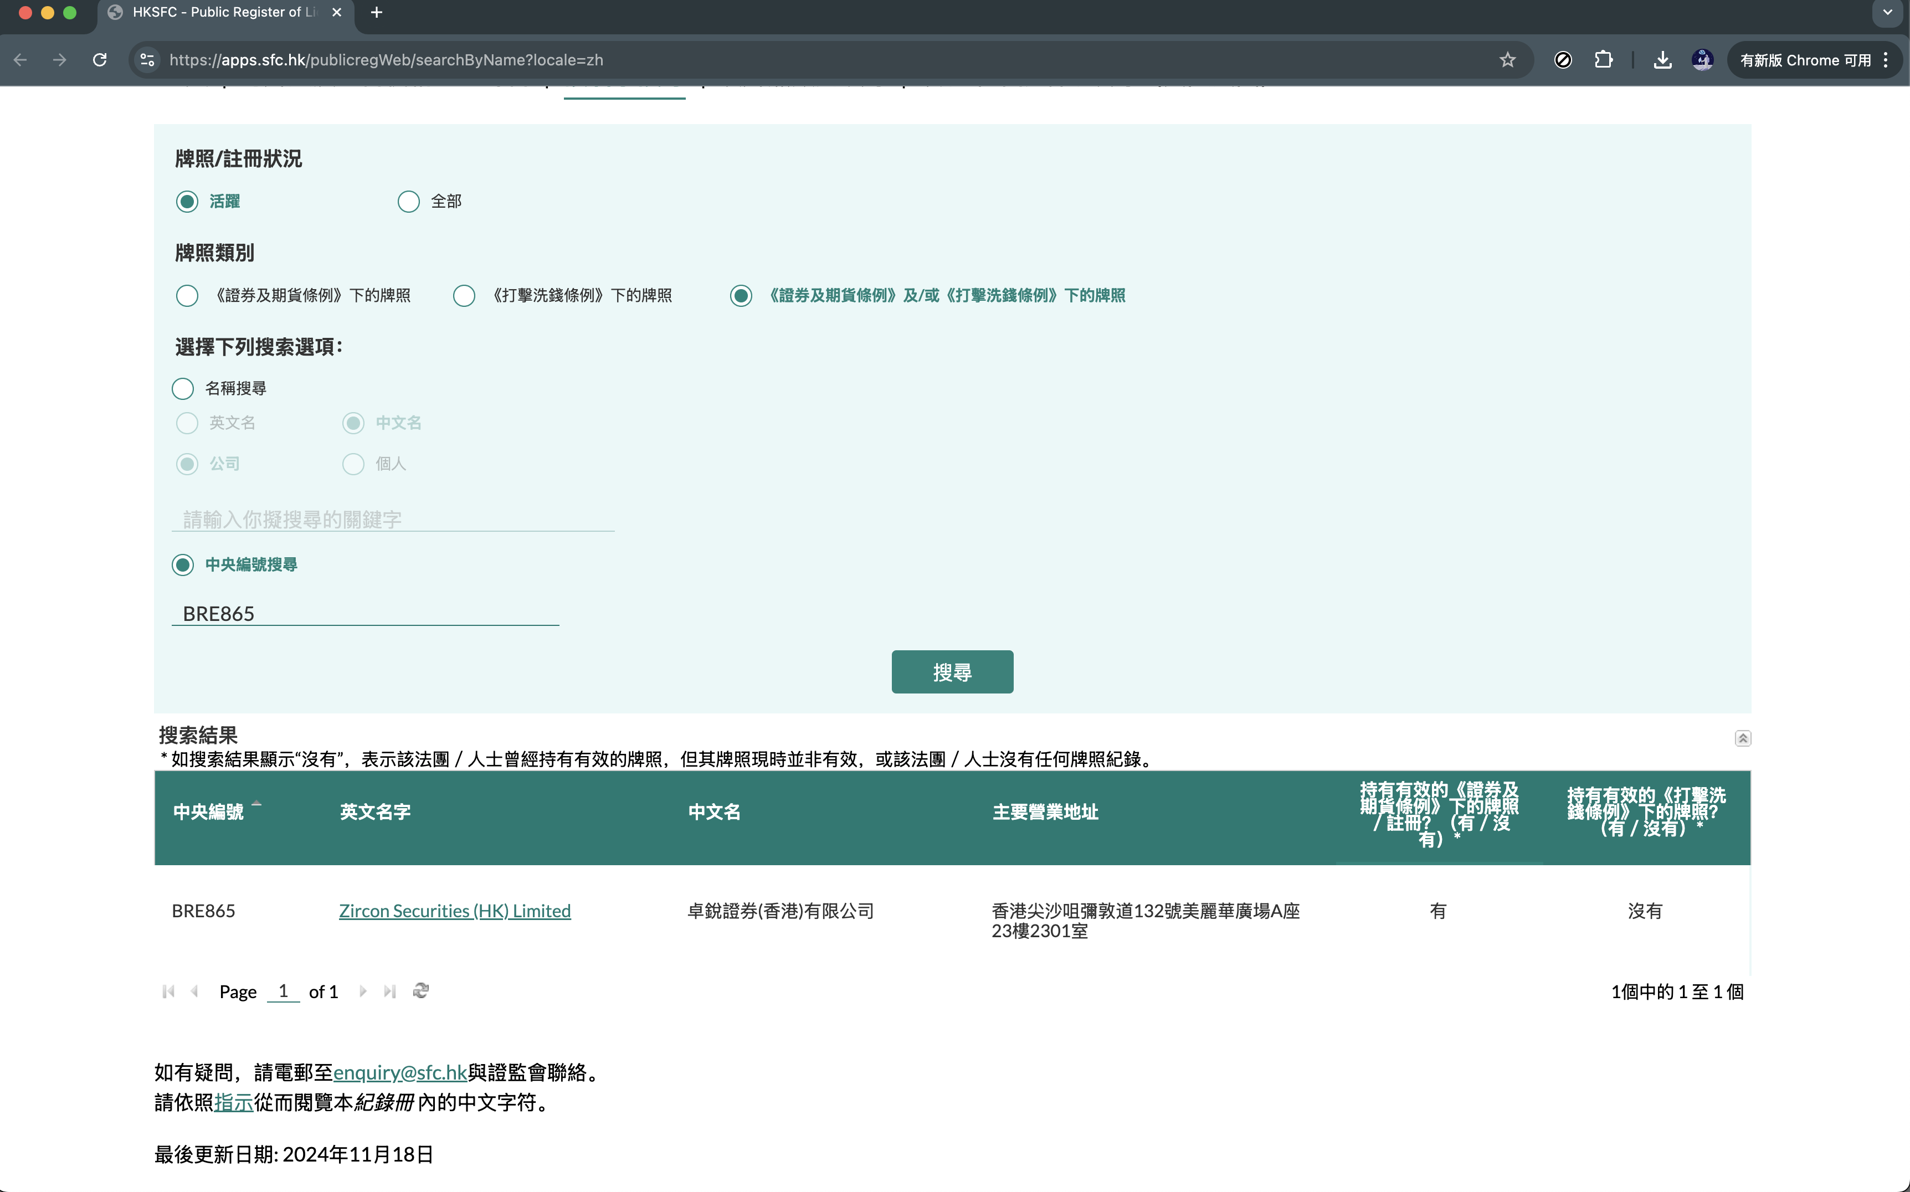Viewport: 1910px width, 1192px height.
Task: Click the 持有有效的《打擊洗錢條例》下的牌照 header
Action: tap(1646, 812)
